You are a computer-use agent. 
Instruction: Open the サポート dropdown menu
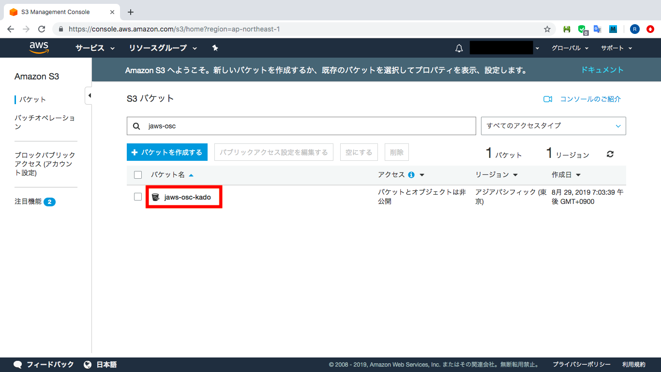pos(616,48)
